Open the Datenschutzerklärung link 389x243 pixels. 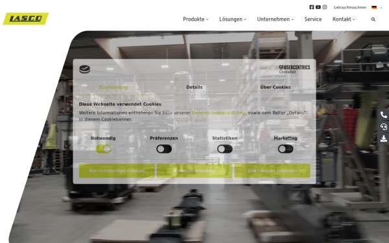tap(218, 113)
